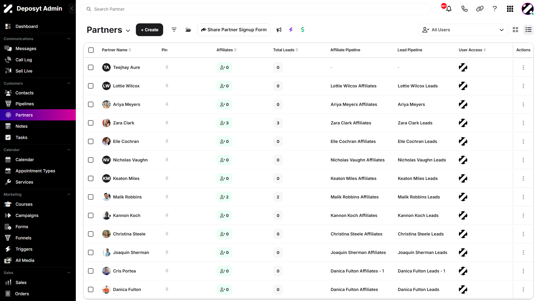Click the megaphone announcement icon

point(279,30)
